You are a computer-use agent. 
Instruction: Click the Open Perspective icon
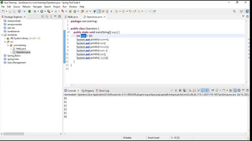241,11
